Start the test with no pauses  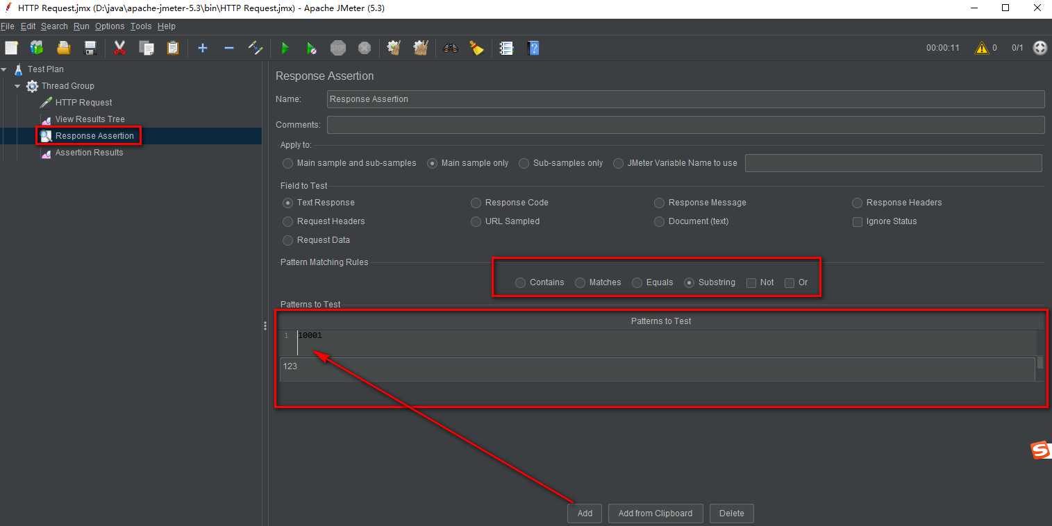(312, 48)
